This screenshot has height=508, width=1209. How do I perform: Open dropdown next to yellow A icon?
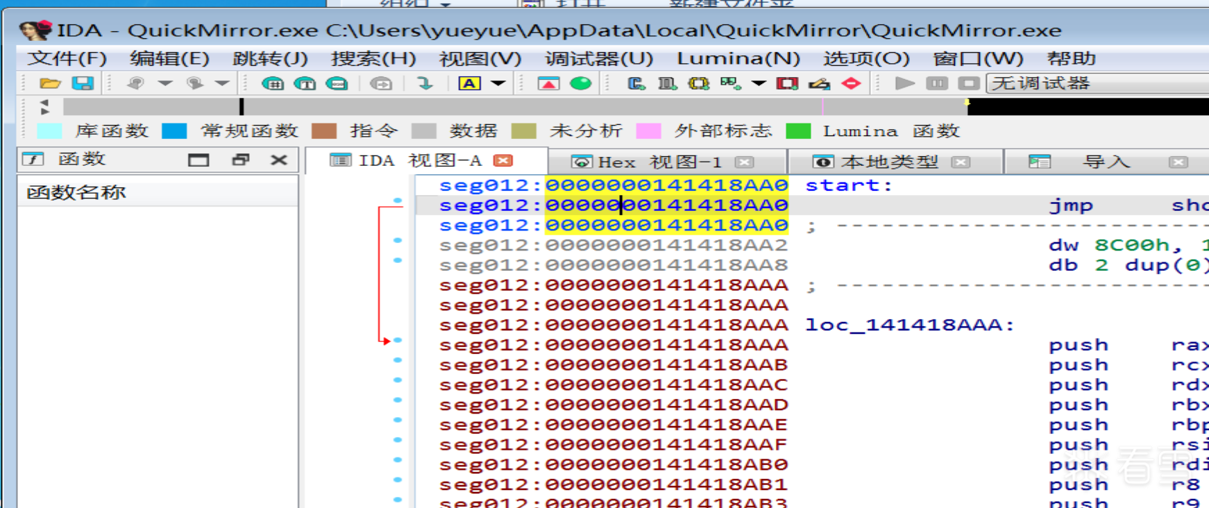tap(498, 84)
